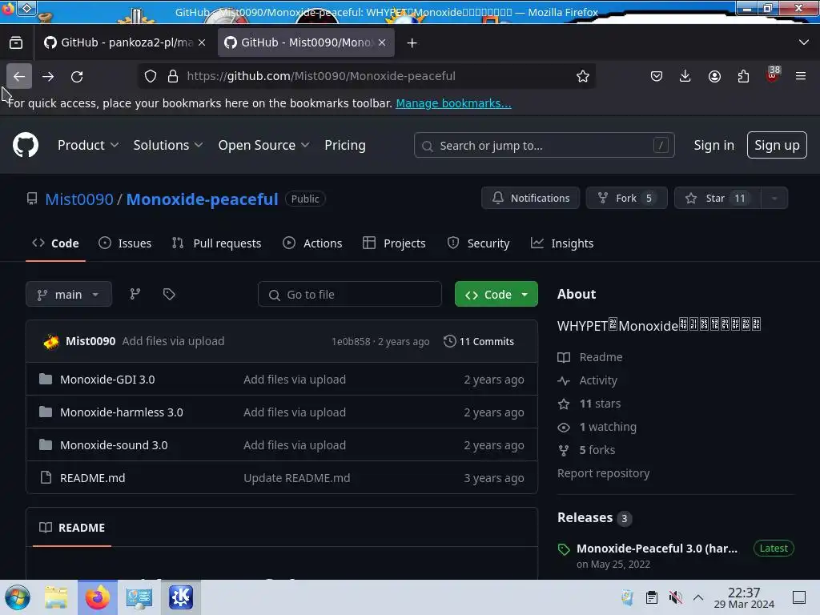Image resolution: width=820 pixels, height=615 pixels.
Task: Switch to the Insights tab
Action: (x=562, y=243)
